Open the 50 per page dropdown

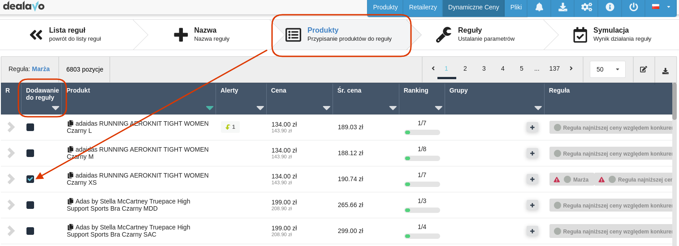tap(608, 69)
